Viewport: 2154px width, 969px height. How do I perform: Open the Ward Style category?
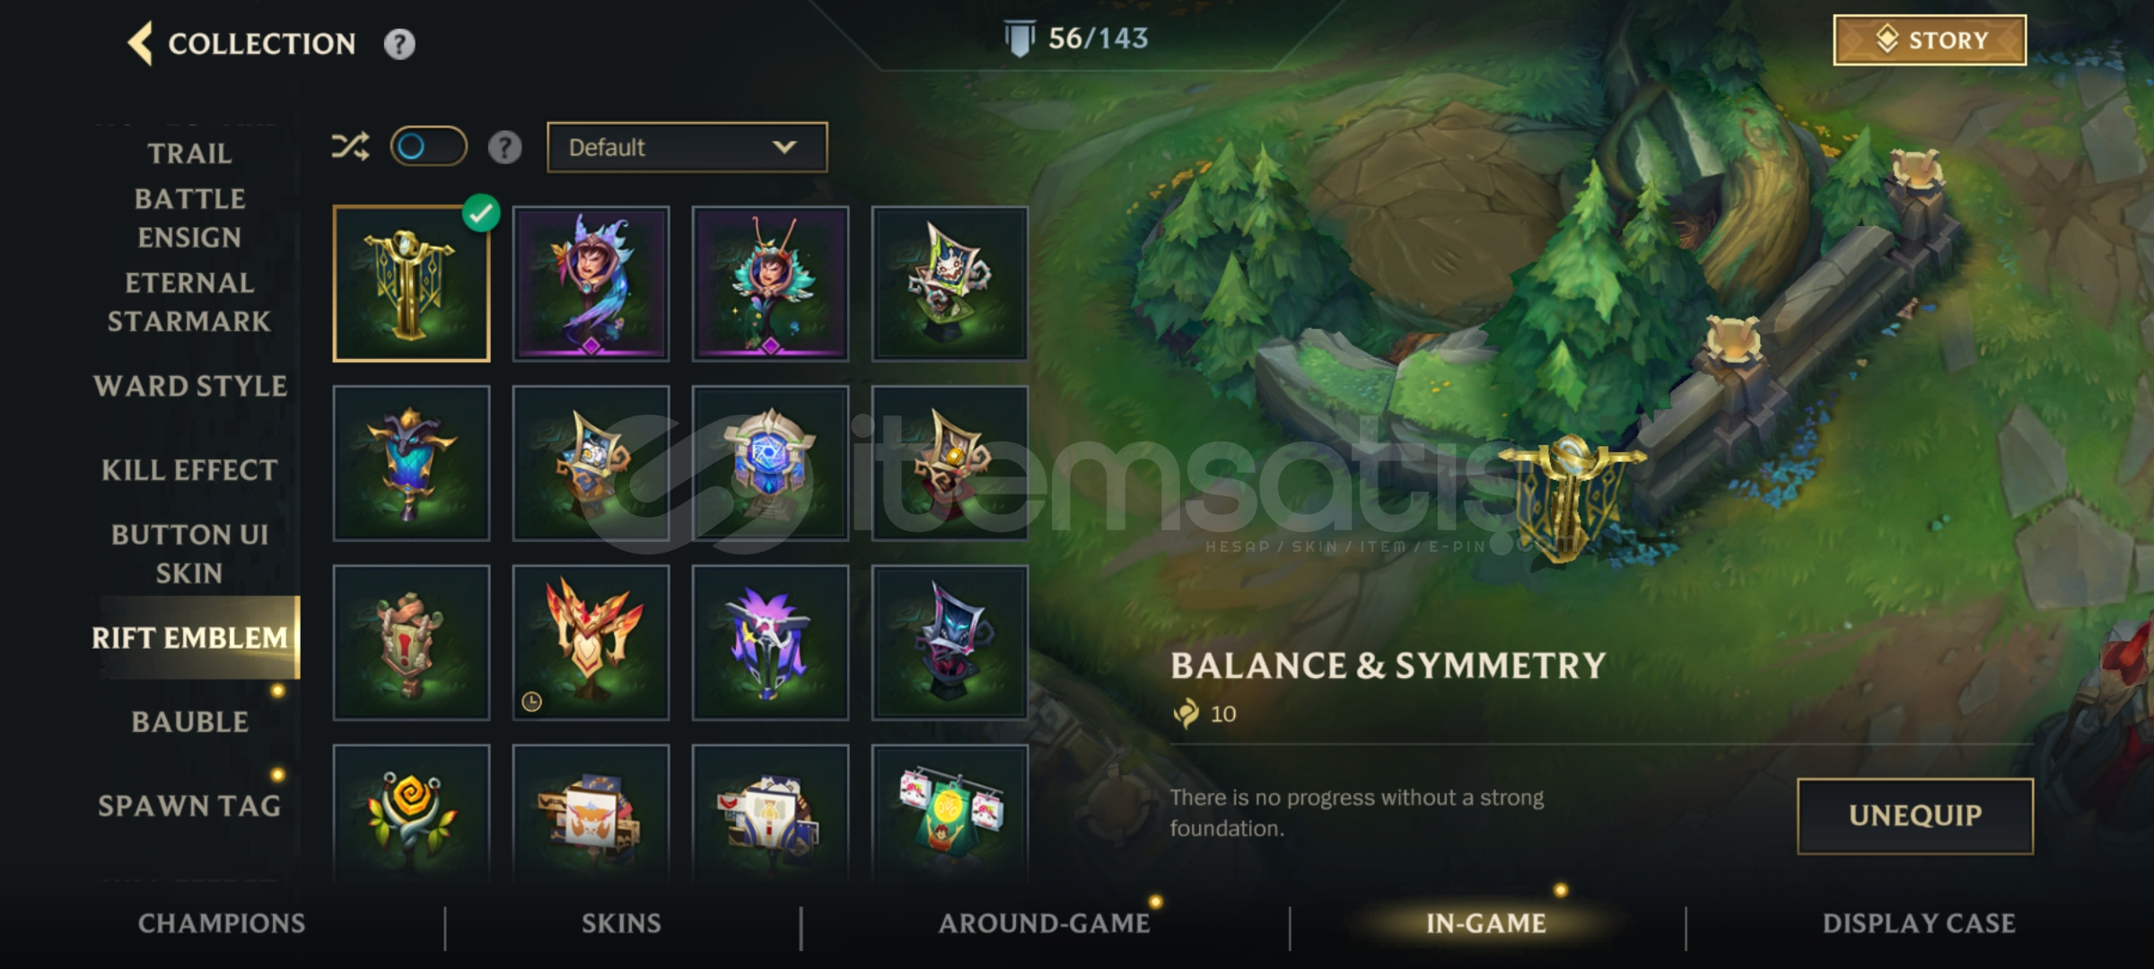(x=190, y=386)
